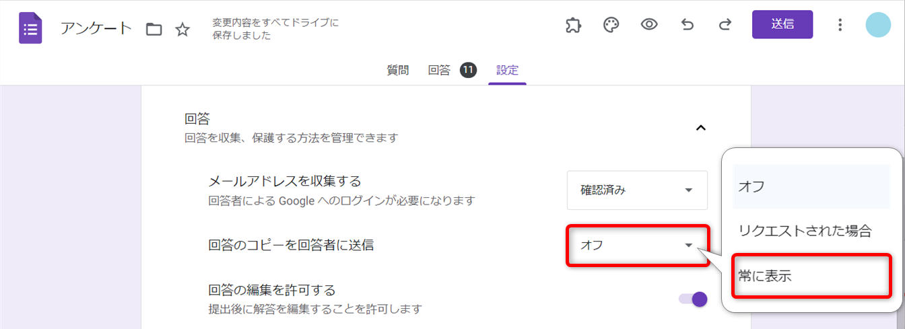
Task: Move form using the folder icon
Action: (x=154, y=29)
